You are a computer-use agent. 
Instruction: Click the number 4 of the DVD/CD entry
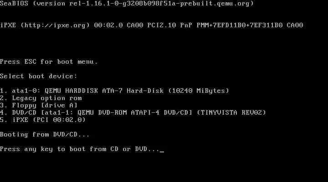(x=2, y=113)
